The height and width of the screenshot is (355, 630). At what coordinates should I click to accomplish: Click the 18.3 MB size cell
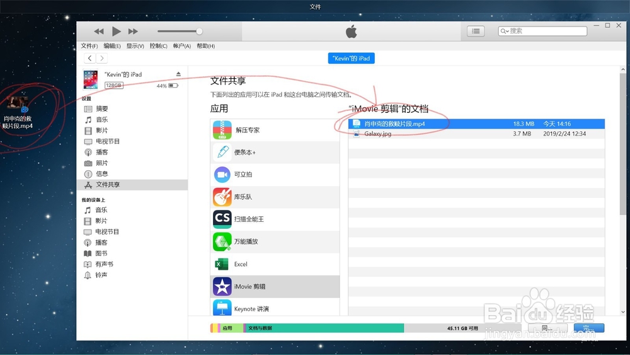[524, 124]
